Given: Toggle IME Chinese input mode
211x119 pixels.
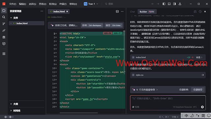Looking at the screenshot, I should pyautogui.click(x=186, y=115).
